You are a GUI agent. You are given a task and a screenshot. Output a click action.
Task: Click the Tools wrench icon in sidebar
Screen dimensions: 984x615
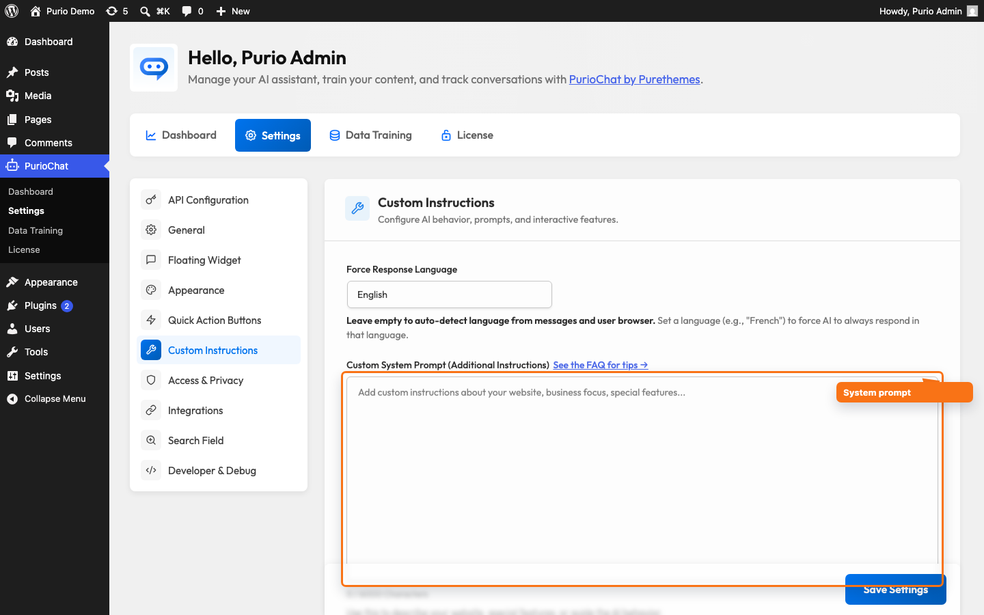(12, 352)
